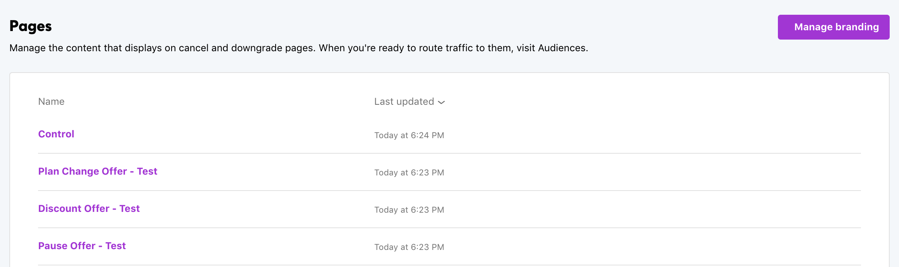The width and height of the screenshot is (899, 267).
Task: Open the Control page
Action: pyautogui.click(x=56, y=134)
